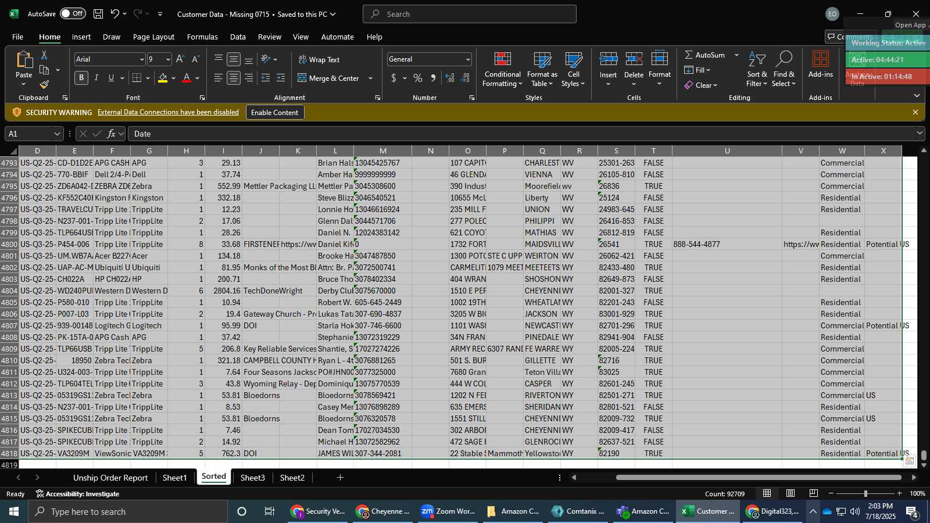930x523 pixels.
Task: Adjust the zoom slider in status bar
Action: tap(865, 493)
